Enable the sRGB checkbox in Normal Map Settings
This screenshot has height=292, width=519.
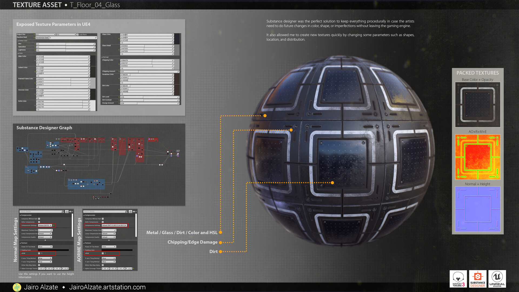click(39, 253)
